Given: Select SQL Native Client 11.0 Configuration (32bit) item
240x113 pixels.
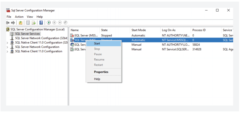Looking at the screenshot, I should pyautogui.click(x=41, y=43).
